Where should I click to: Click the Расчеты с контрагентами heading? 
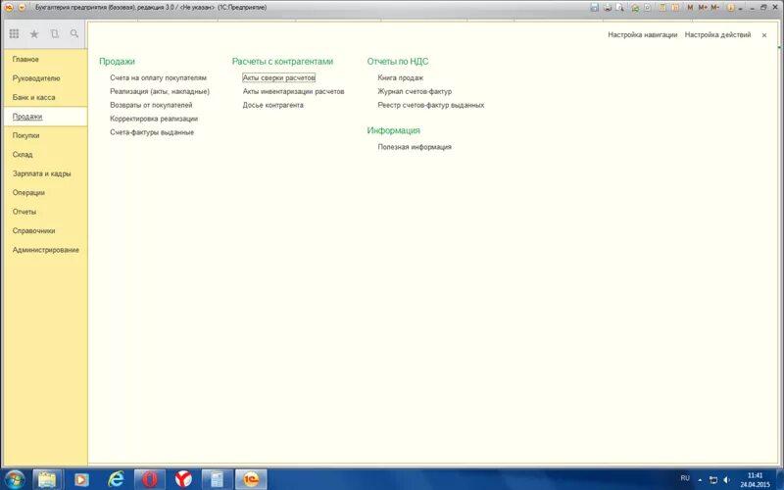(x=282, y=61)
